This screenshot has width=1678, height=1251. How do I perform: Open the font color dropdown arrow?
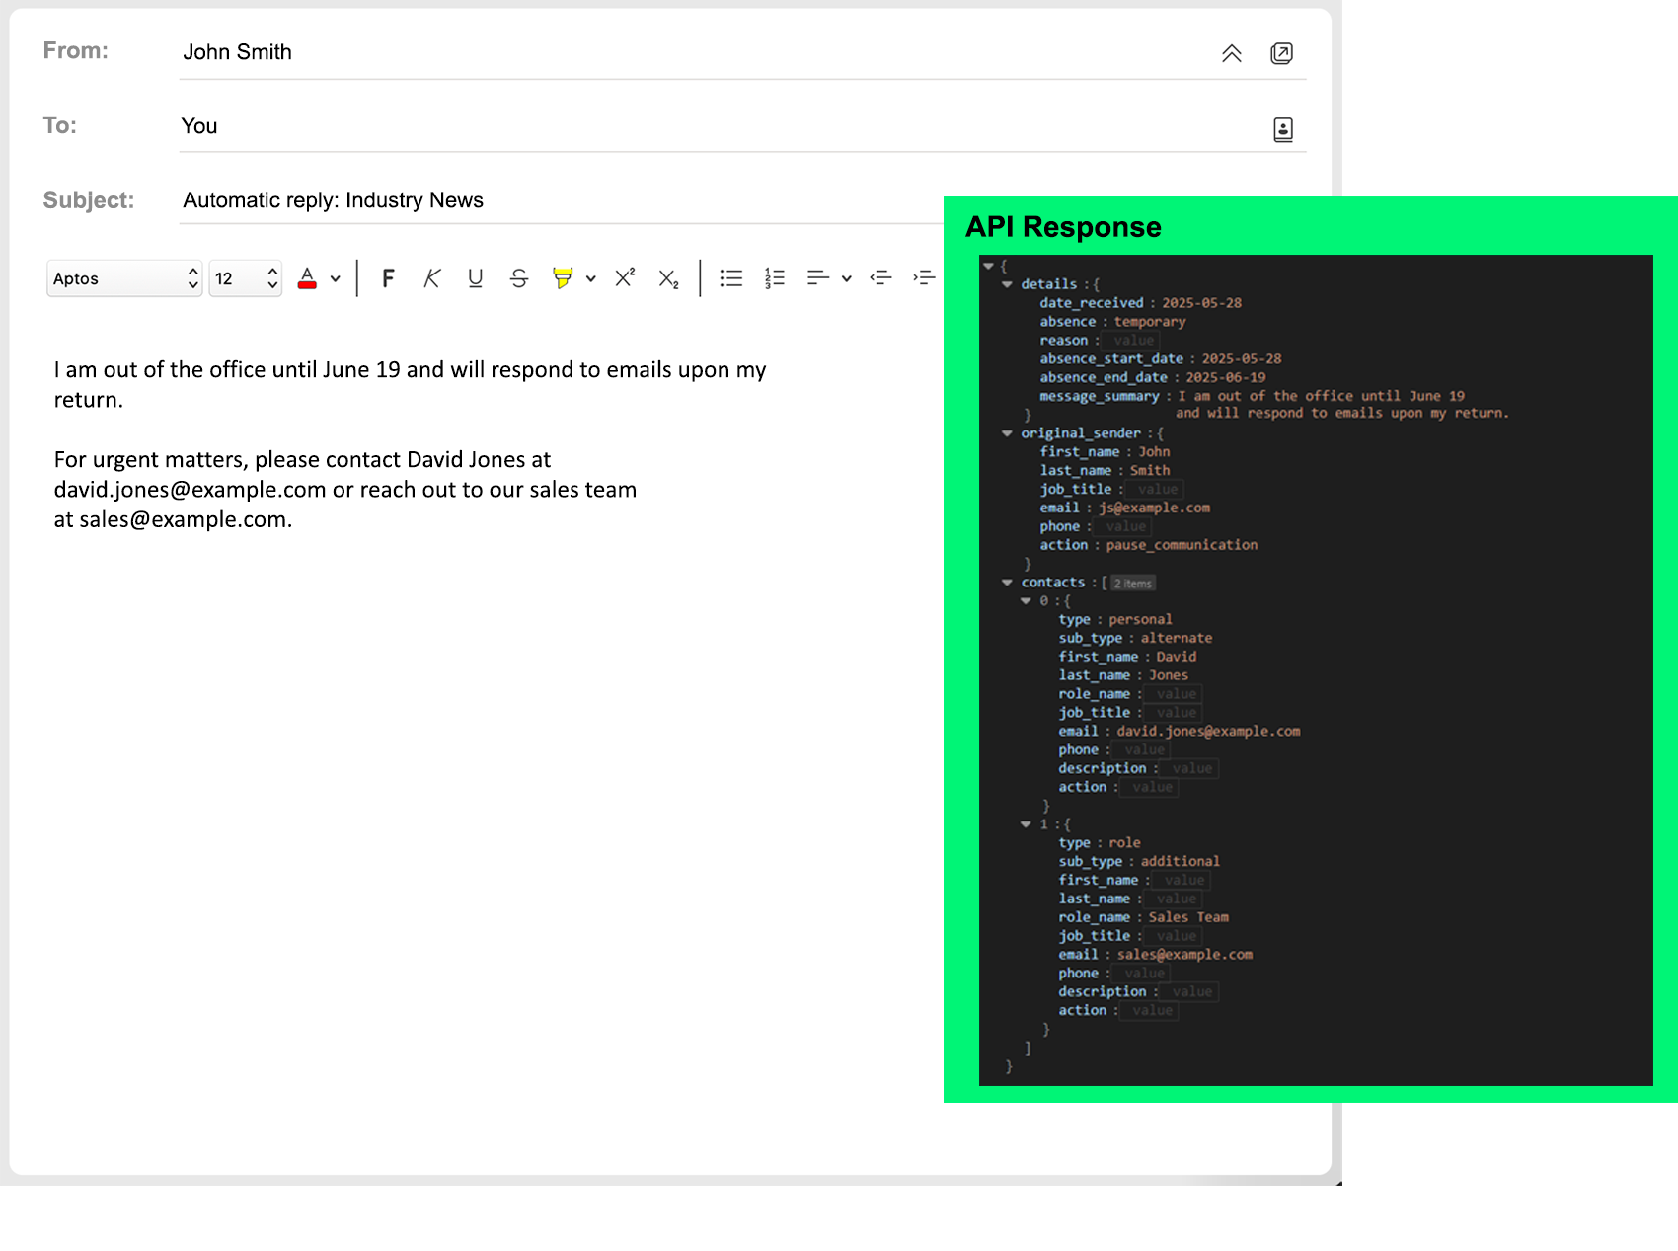tap(336, 278)
